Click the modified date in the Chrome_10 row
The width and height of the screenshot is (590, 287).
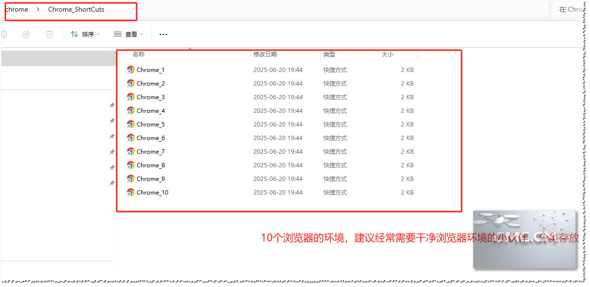click(x=278, y=192)
